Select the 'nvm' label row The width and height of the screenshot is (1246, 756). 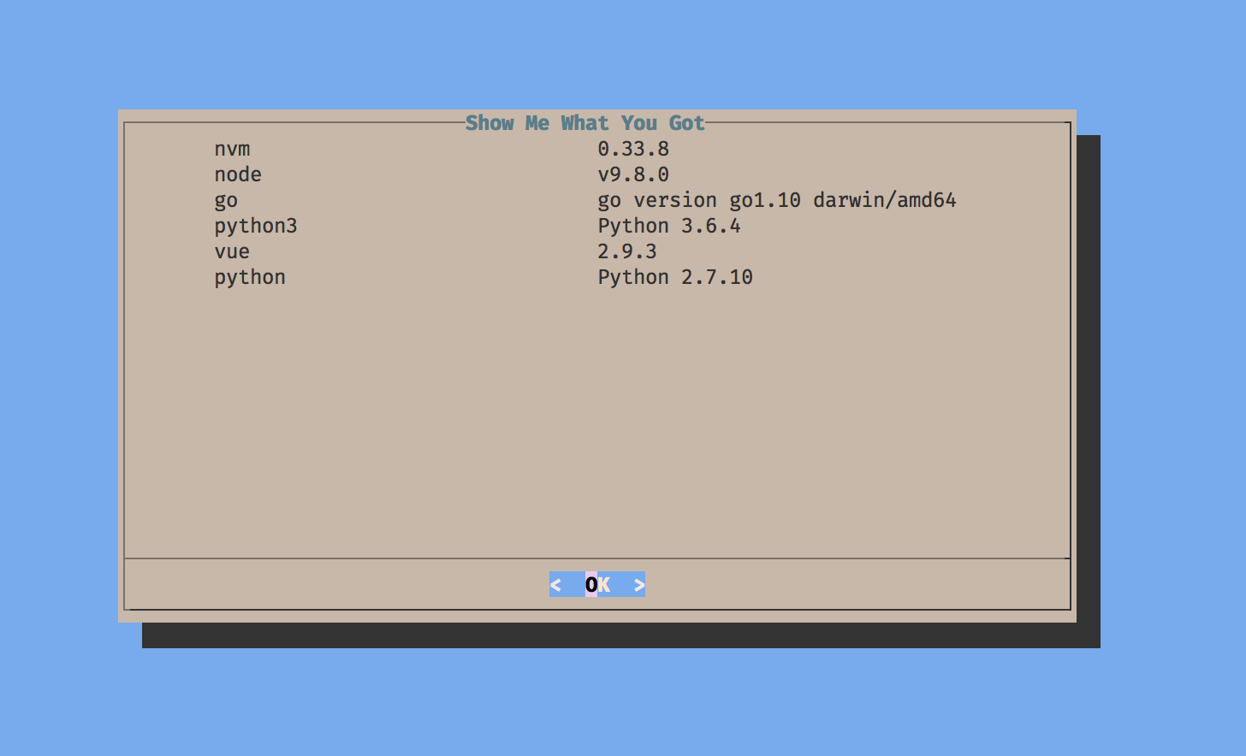(x=232, y=150)
